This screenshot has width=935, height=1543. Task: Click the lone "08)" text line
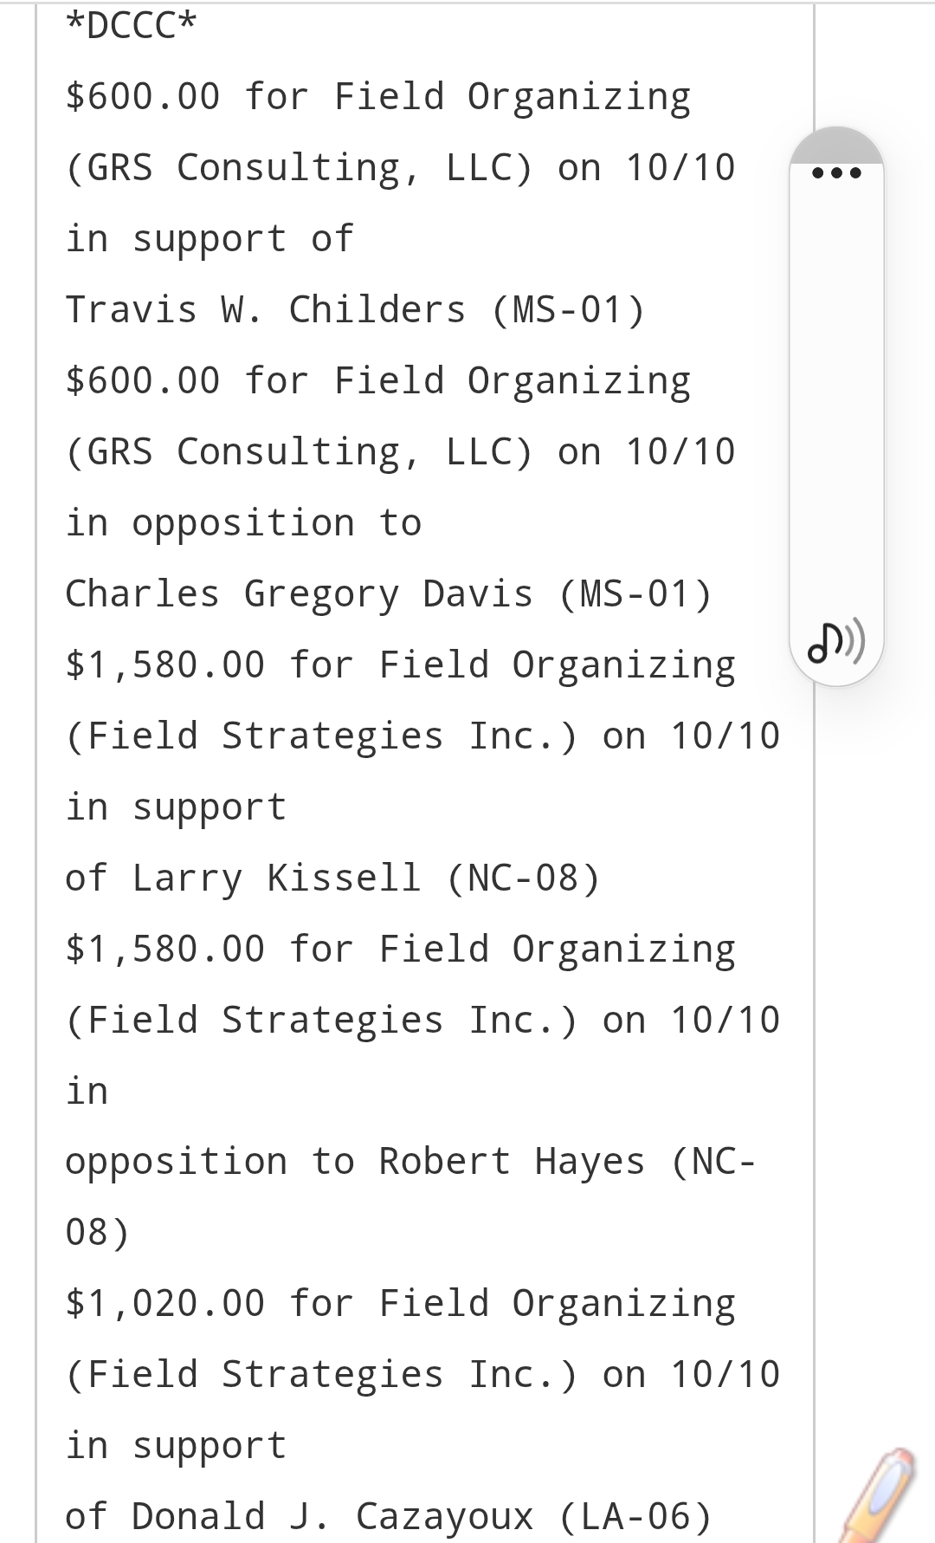pyautogui.click(x=97, y=1233)
